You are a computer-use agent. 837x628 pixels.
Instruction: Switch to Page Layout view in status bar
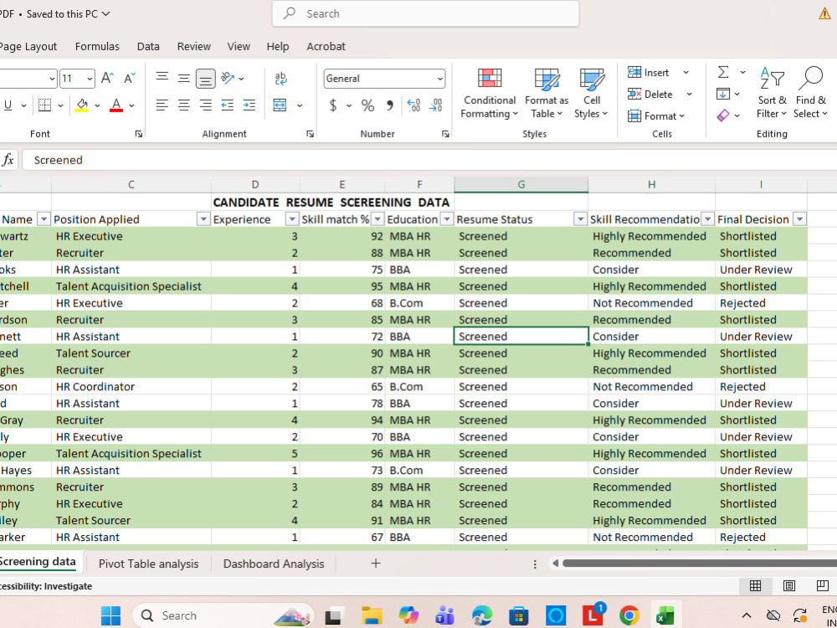pos(789,586)
